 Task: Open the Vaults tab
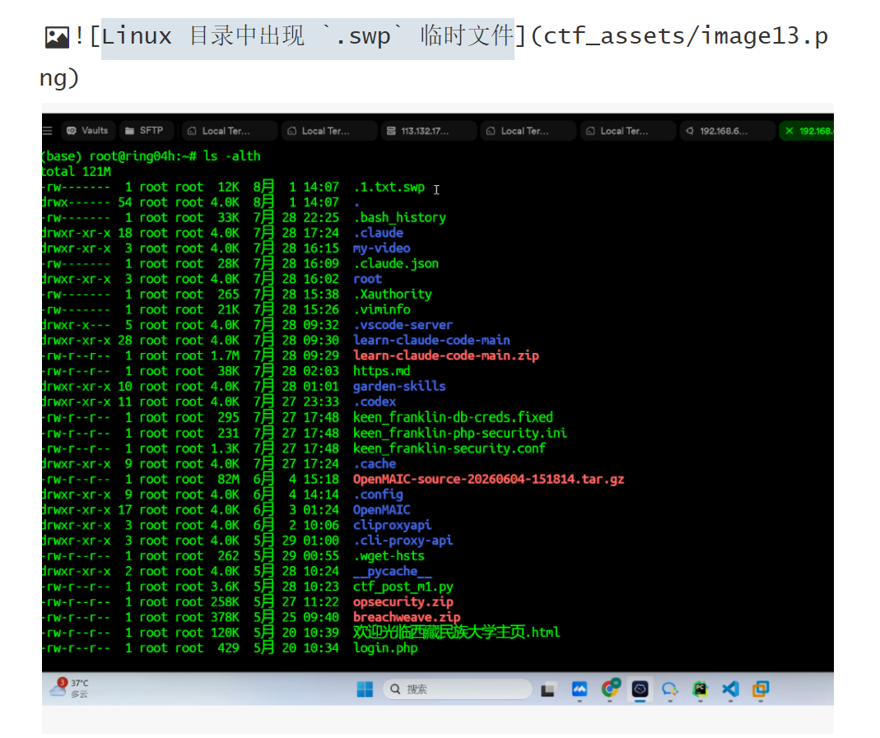coord(87,131)
